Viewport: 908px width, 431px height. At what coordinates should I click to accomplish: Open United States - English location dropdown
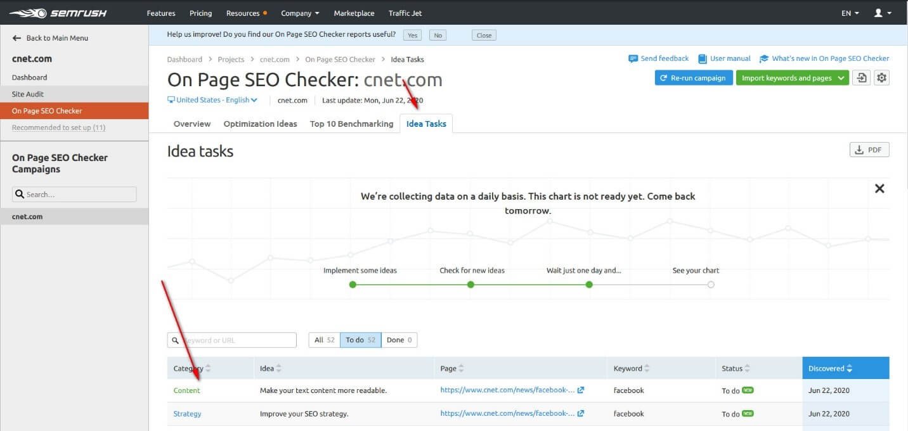click(x=212, y=100)
